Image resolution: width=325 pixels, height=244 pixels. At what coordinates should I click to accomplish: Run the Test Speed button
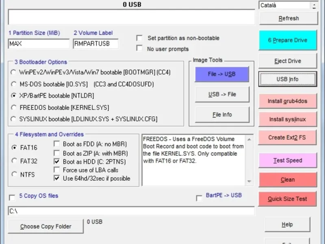[x=288, y=160]
